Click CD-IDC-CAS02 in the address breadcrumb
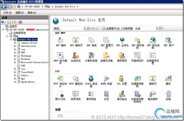 pyautogui.click(x=32, y=7)
